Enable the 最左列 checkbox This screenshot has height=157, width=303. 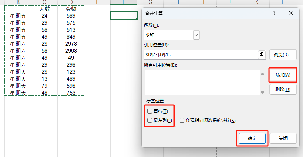pyautogui.click(x=149, y=121)
